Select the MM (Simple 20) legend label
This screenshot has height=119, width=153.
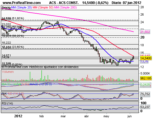[x=22, y=7]
